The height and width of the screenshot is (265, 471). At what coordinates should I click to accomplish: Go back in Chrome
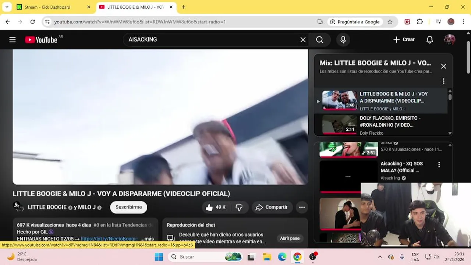(8, 22)
